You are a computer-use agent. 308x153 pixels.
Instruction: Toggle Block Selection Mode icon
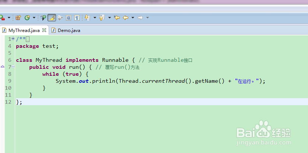[69, 18]
